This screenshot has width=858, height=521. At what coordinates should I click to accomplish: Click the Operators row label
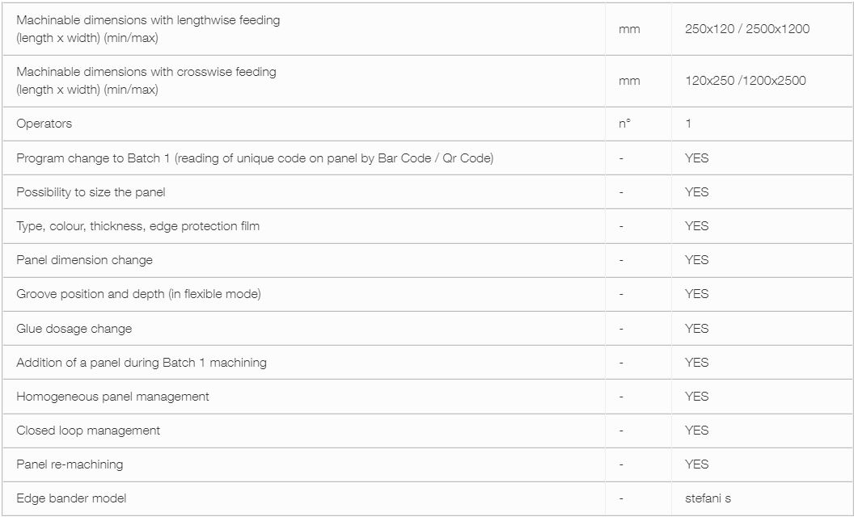point(44,124)
